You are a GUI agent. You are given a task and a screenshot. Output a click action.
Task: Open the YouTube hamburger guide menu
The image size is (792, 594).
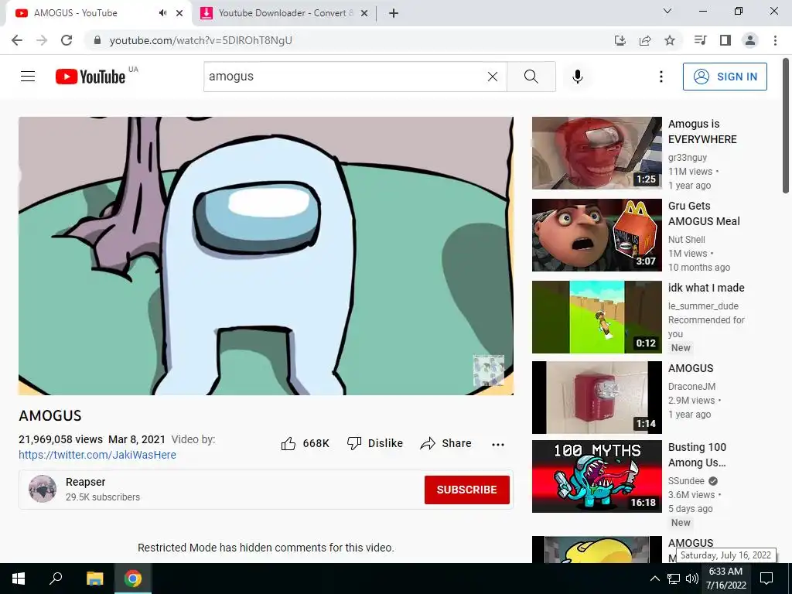(x=28, y=77)
